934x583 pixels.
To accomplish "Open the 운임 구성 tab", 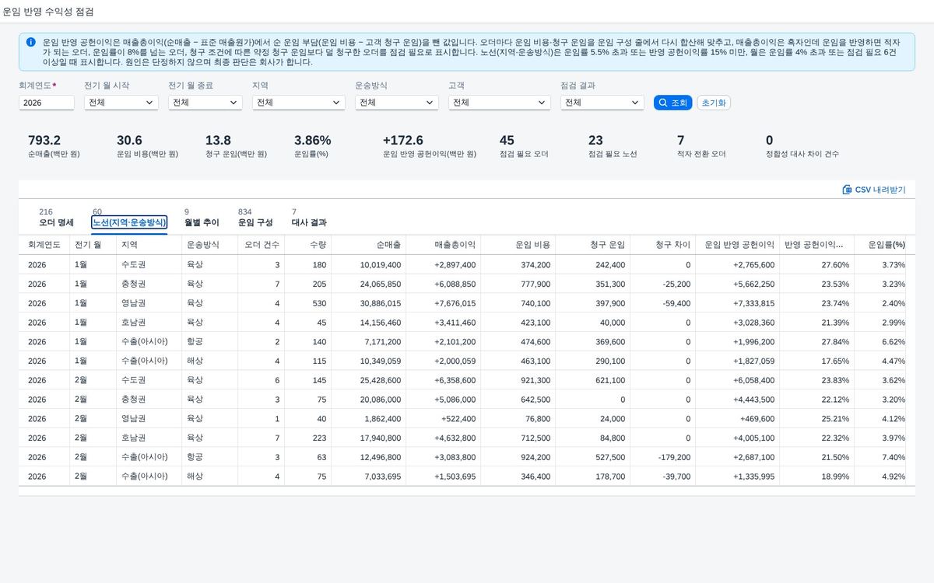I will pos(255,218).
